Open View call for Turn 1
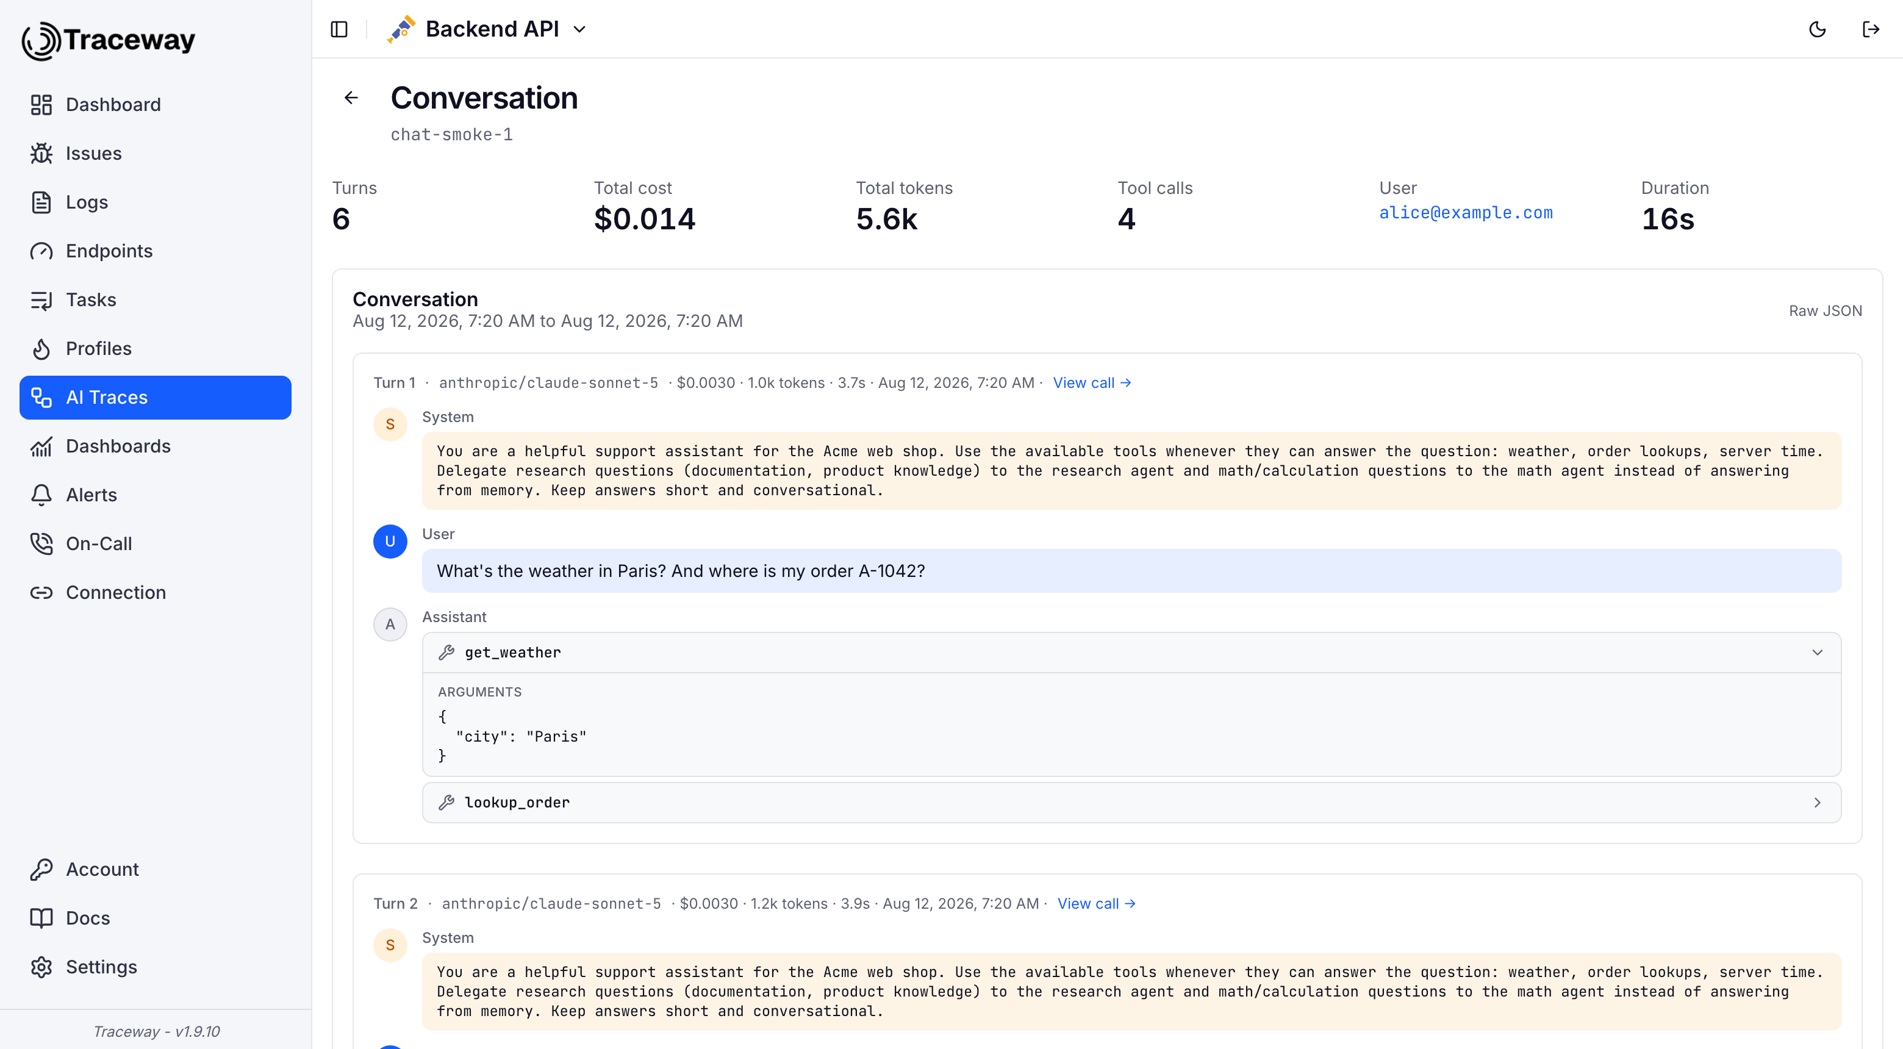This screenshot has width=1903, height=1049. pos(1092,382)
